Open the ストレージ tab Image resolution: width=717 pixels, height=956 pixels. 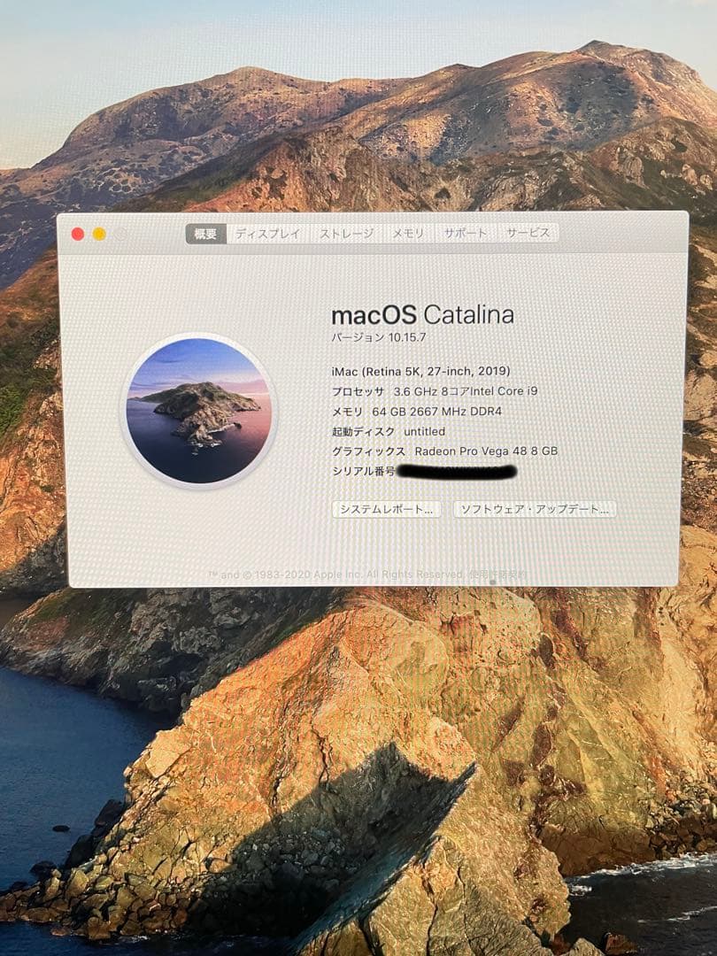(x=345, y=234)
